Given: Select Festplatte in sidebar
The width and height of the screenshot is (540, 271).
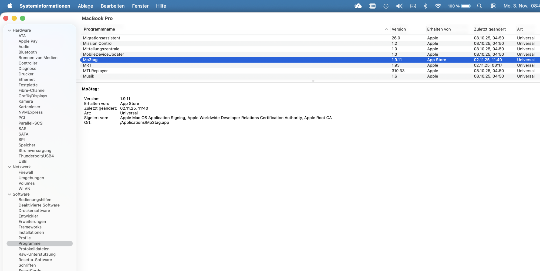Looking at the screenshot, I should click(x=28, y=85).
